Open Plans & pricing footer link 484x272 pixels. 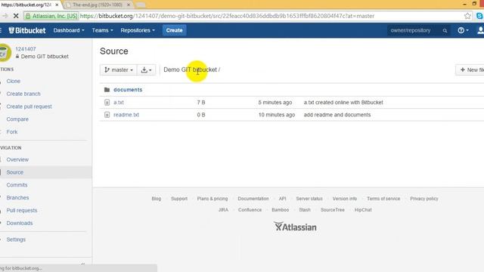pos(213,199)
